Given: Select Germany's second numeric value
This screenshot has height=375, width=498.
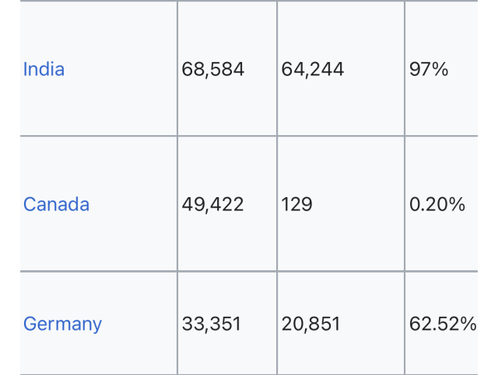Looking at the screenshot, I should click(311, 324).
